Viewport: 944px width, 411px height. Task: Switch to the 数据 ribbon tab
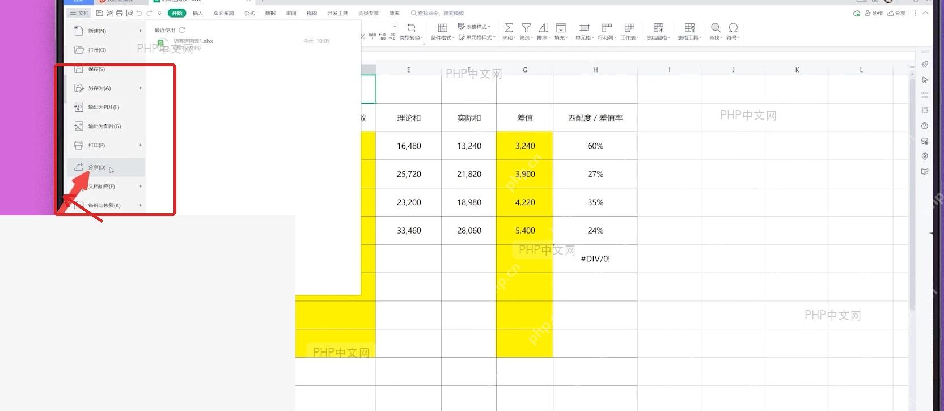[x=270, y=13]
